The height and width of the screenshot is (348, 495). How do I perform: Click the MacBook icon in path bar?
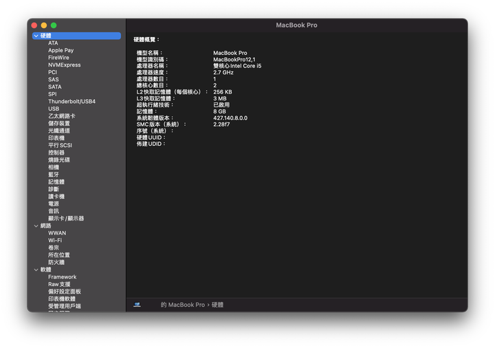(x=137, y=305)
